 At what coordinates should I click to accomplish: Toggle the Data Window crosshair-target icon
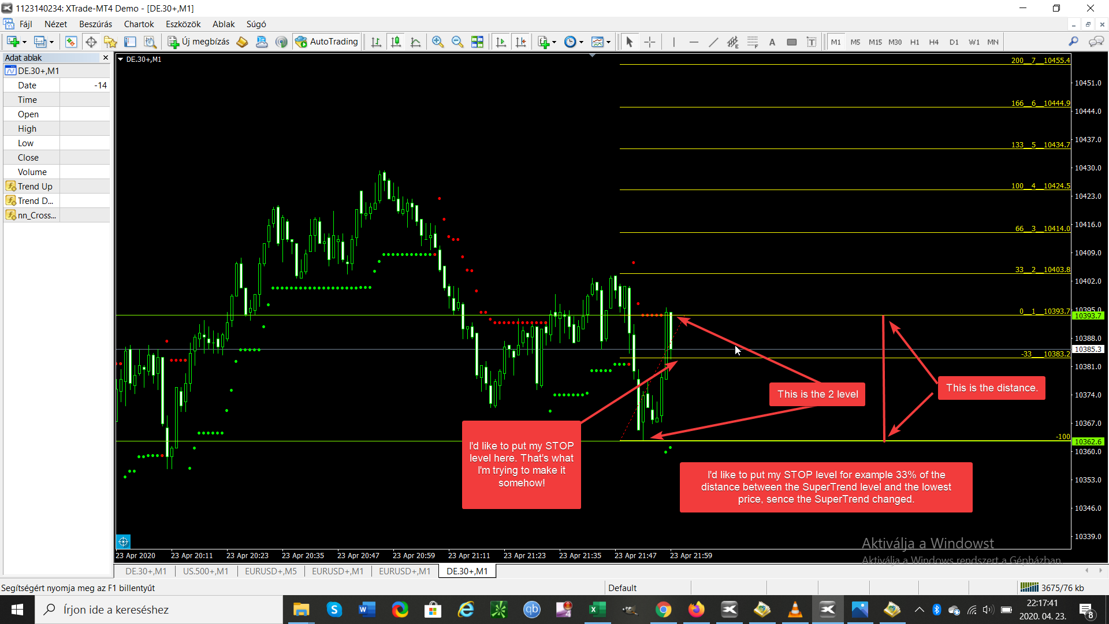click(x=91, y=42)
